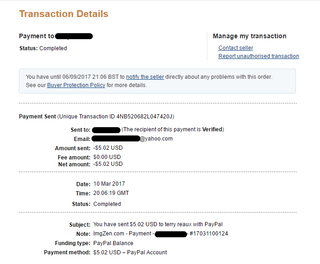Click the Payment method value
Viewport: 320px width, 264px height.
[x=130, y=252]
